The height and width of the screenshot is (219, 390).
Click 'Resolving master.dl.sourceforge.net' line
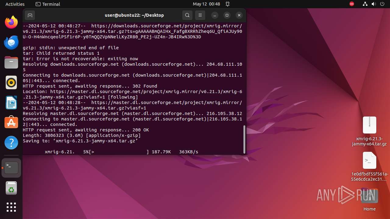click(x=133, y=113)
